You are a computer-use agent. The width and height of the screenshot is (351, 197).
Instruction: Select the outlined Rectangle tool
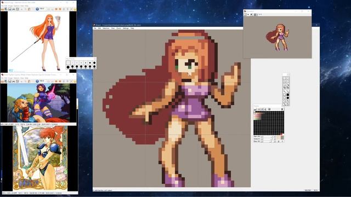[x=284, y=95]
